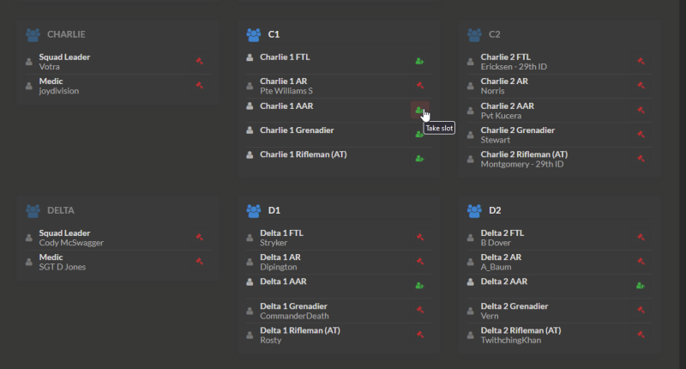Viewport: 686px width, 369px height.
Task: Take the Delta 1 AAR slot
Action: coord(419,286)
